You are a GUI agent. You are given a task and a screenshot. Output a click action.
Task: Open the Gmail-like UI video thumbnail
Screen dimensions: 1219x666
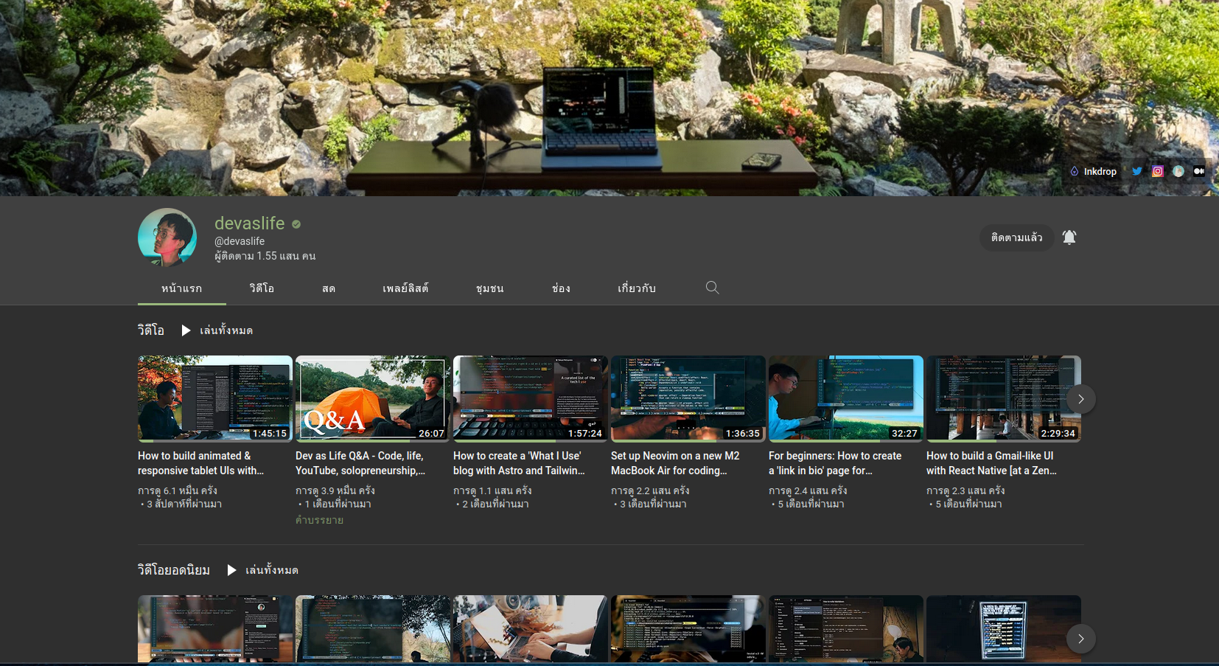click(x=995, y=398)
